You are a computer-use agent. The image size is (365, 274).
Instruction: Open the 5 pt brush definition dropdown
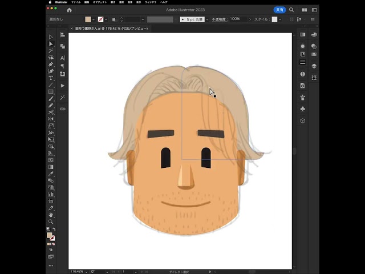pos(207,19)
